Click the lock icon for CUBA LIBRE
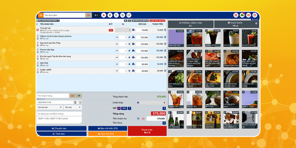 point(38,72)
